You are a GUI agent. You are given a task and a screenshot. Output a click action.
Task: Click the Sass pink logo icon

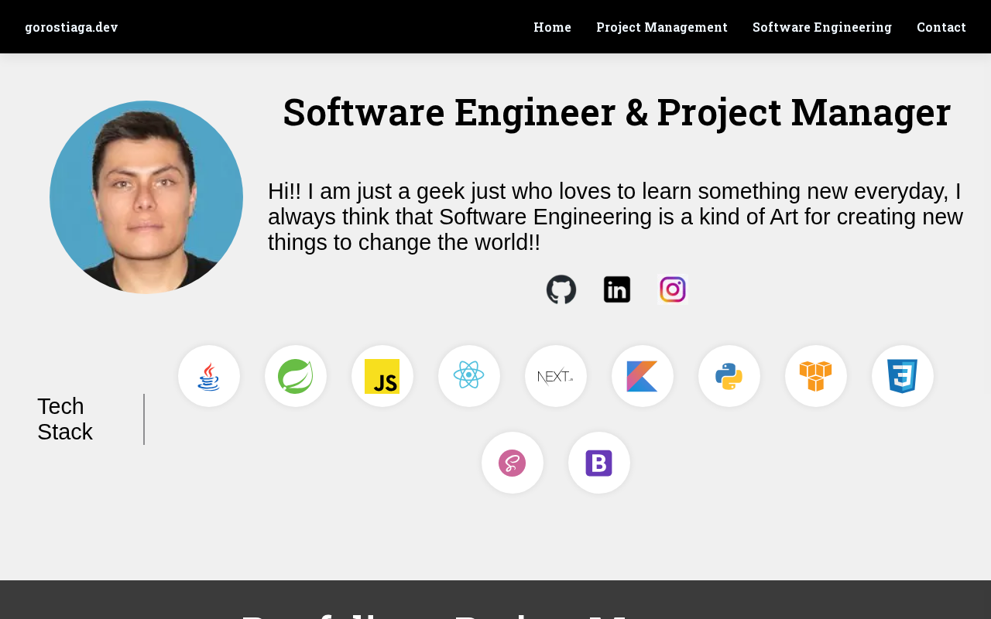(x=513, y=463)
